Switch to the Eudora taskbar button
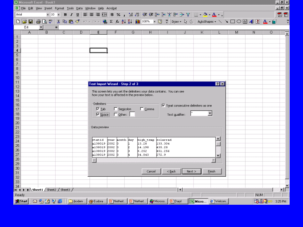This screenshot has height=227, width=303. (98, 201)
